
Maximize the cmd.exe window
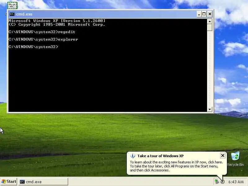pyautogui.click(x=204, y=14)
